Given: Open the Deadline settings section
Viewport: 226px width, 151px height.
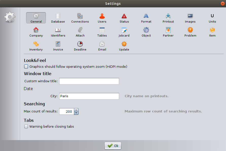Looking at the screenshot, I should (80, 46).
